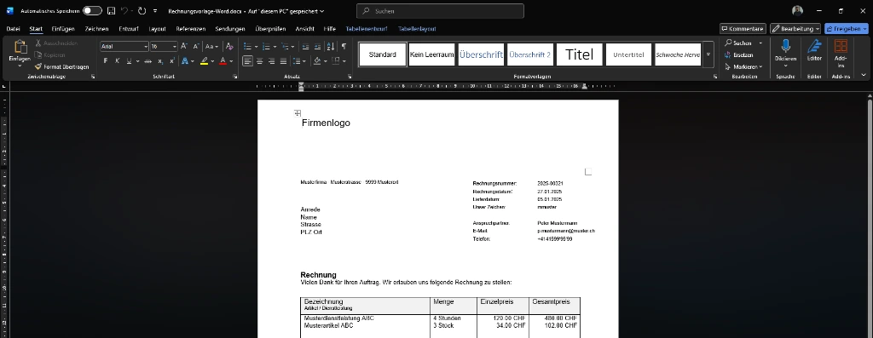The image size is (873, 338).
Task: Apply the Überschrift 2 style
Action: click(530, 54)
